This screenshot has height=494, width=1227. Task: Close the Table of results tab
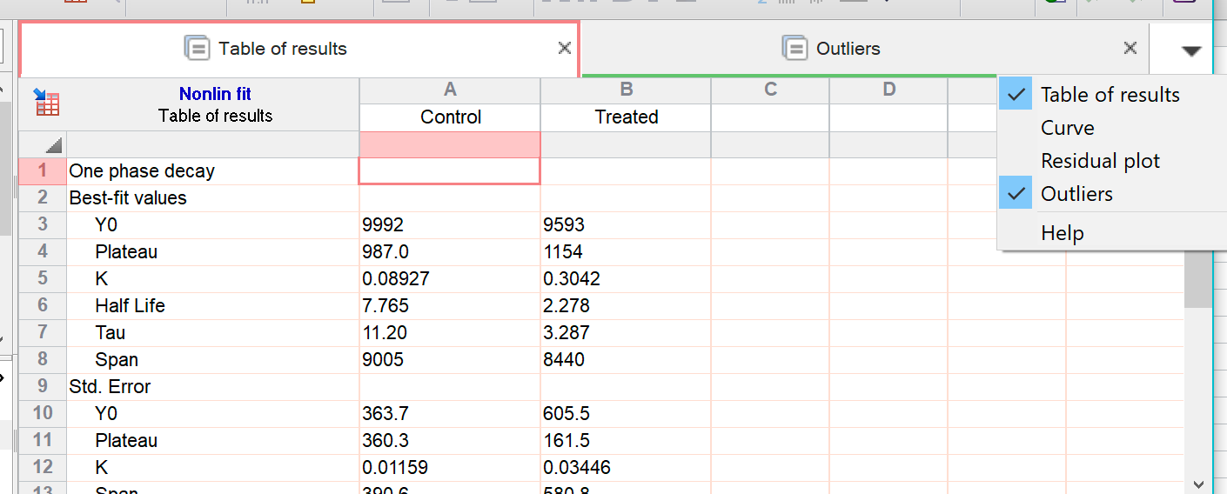coord(564,49)
